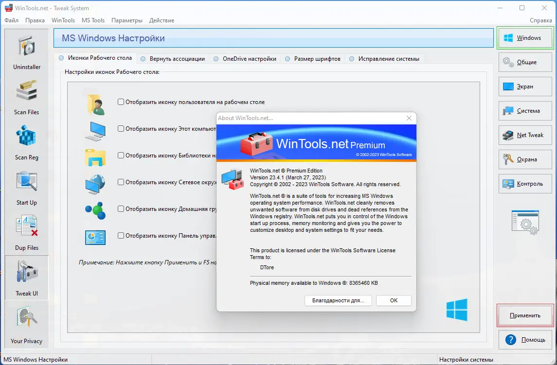Open the Действие menu
Viewport: 557px width, 365px height.
coord(162,20)
